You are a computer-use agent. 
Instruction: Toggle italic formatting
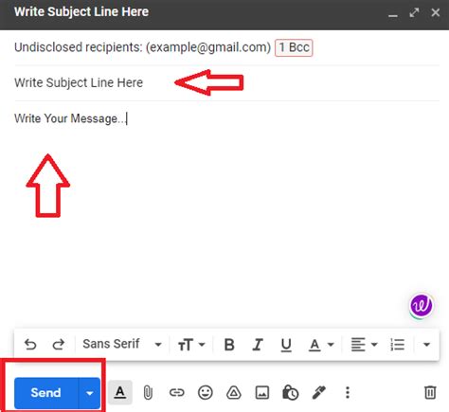tap(258, 345)
